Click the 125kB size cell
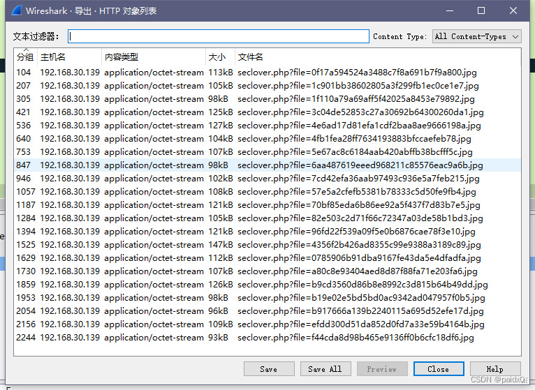Image resolution: width=535 pixels, height=390 pixels. (221, 112)
